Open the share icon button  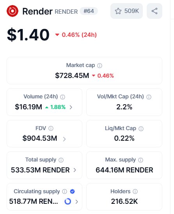pyautogui.click(x=154, y=11)
